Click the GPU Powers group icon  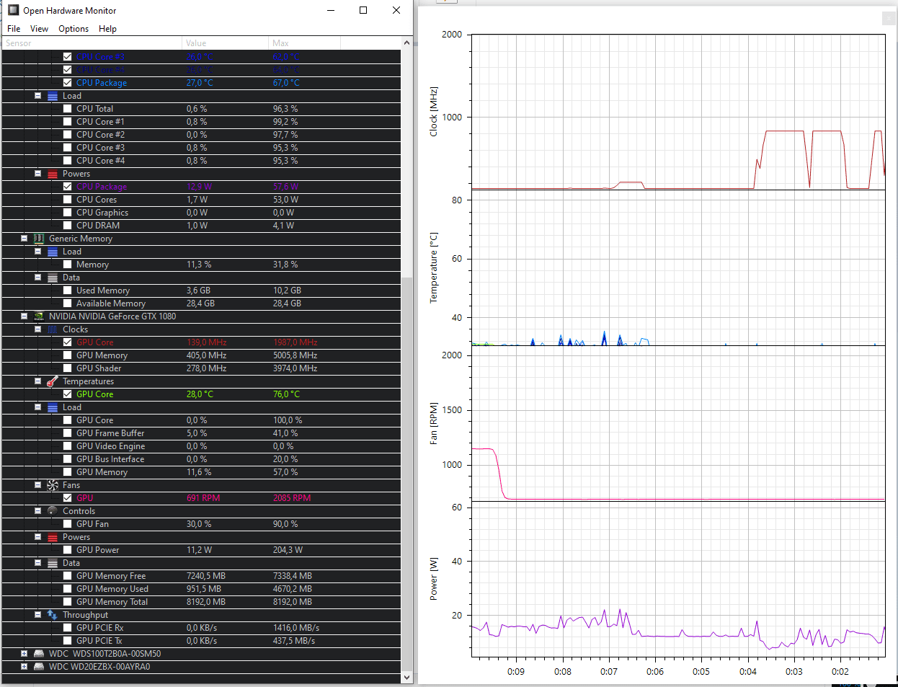pos(53,537)
